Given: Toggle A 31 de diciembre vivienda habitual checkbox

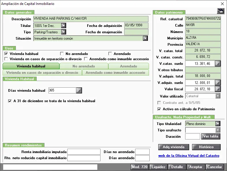Looking at the screenshot, I should click(10, 101).
